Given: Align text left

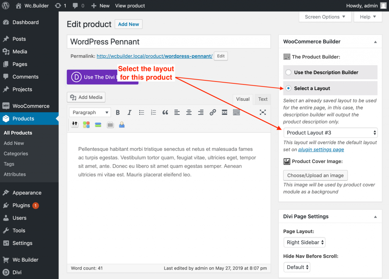Looking at the screenshot, I should point(177,112).
